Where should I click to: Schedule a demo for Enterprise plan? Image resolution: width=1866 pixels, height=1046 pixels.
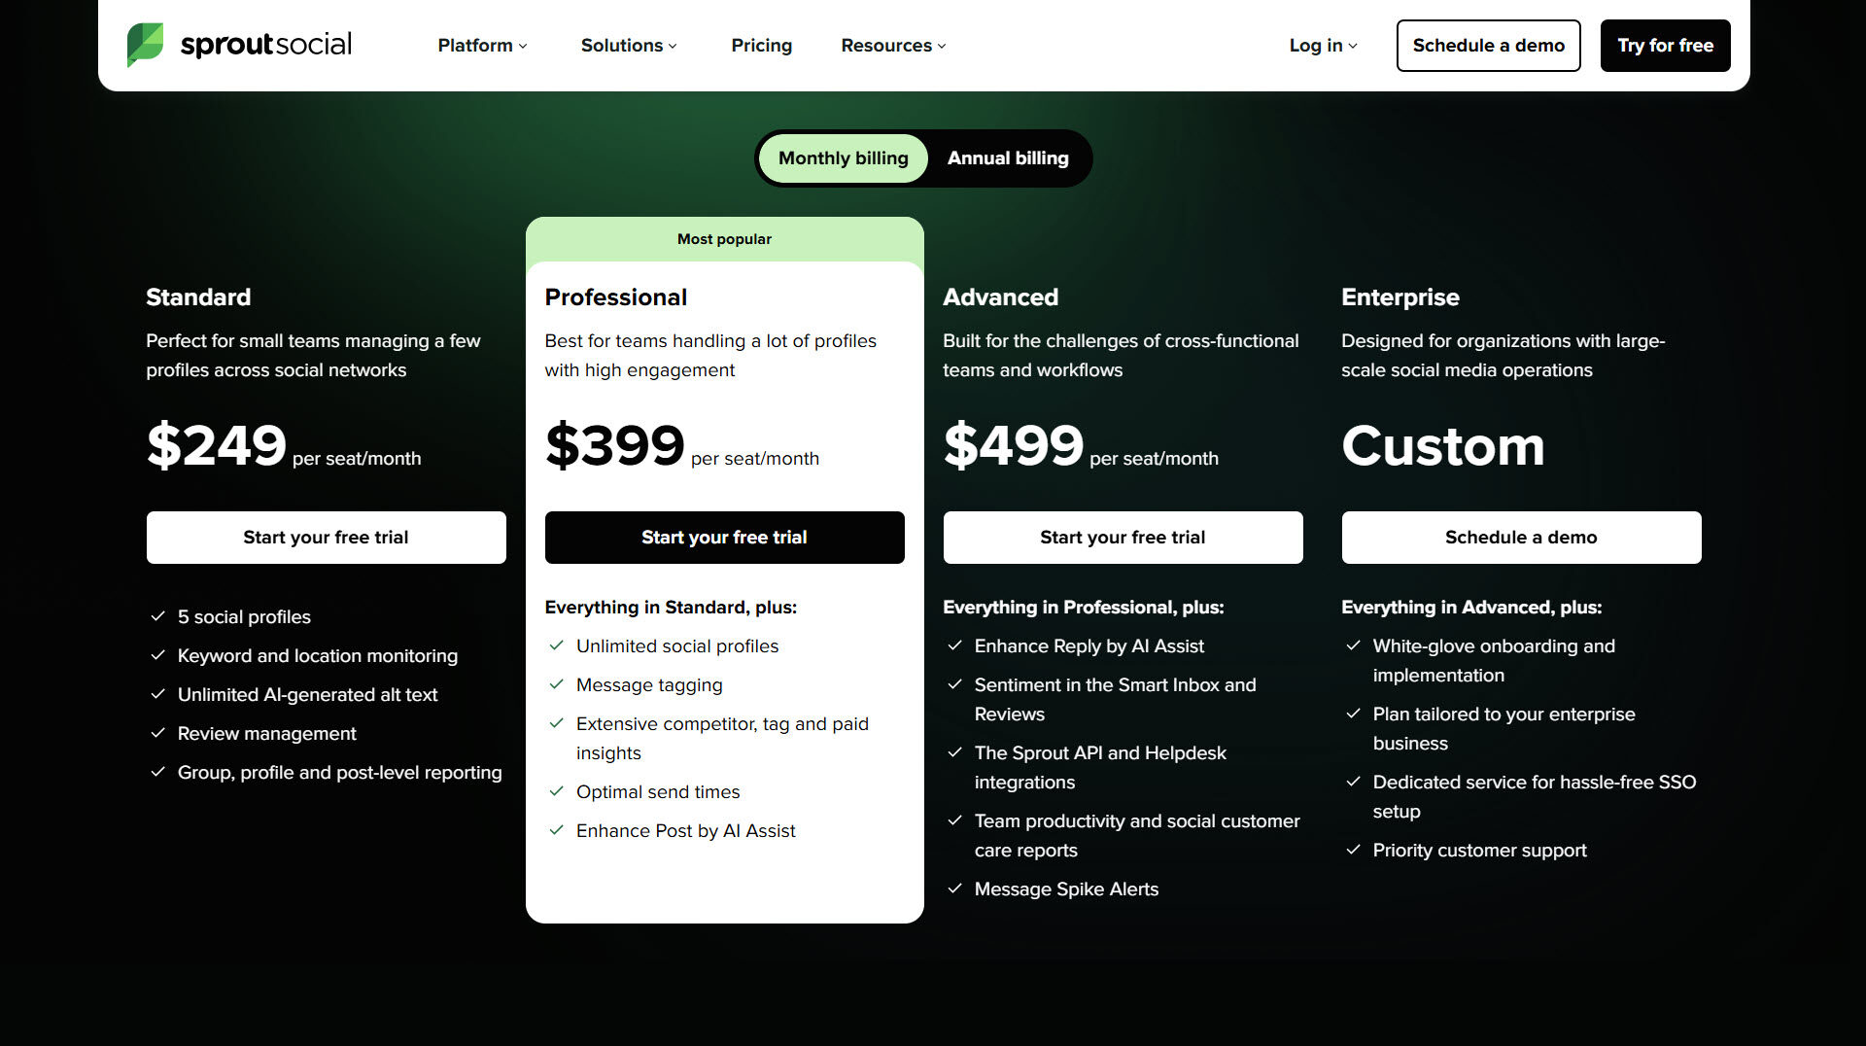point(1521,538)
